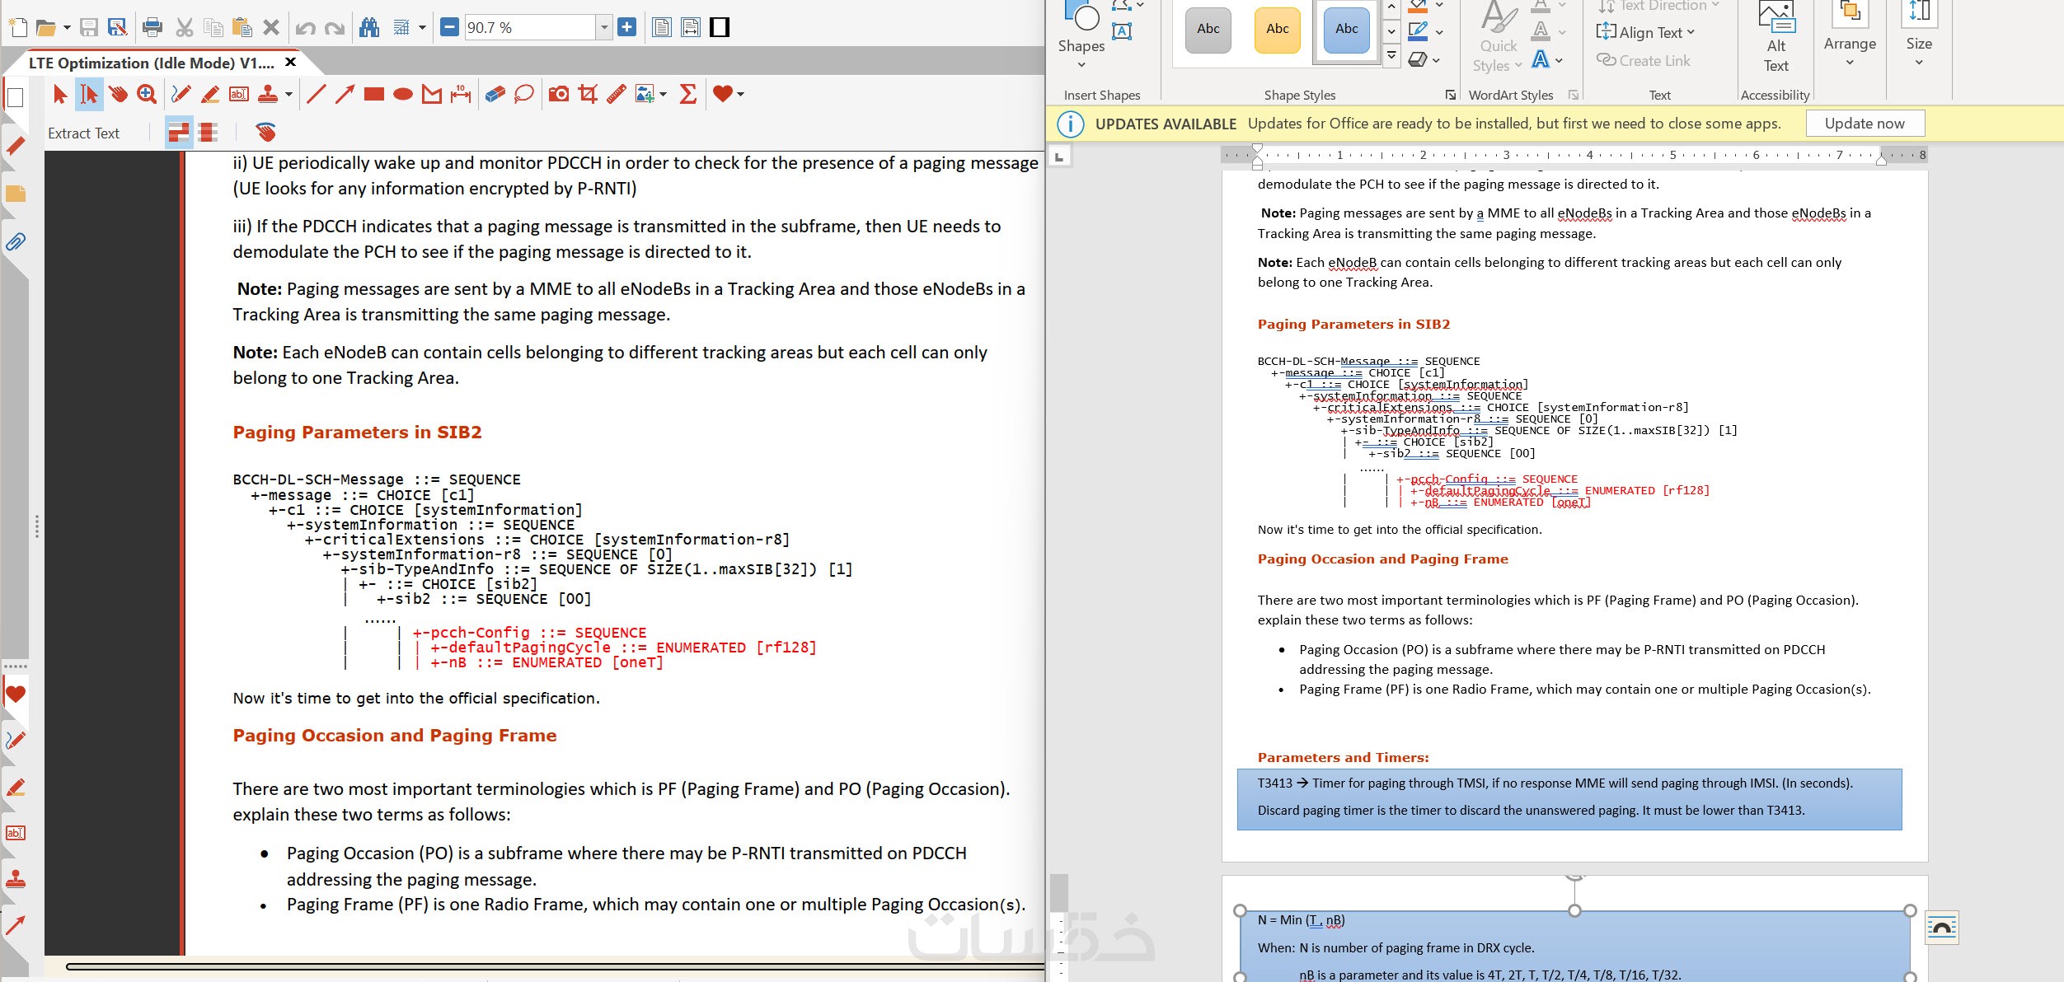Click the Print icon
Screen dimensions: 2064x982
(152, 28)
